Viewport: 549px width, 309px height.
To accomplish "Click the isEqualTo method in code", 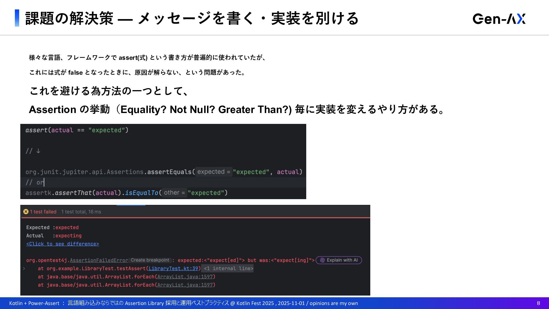I will tap(142, 193).
